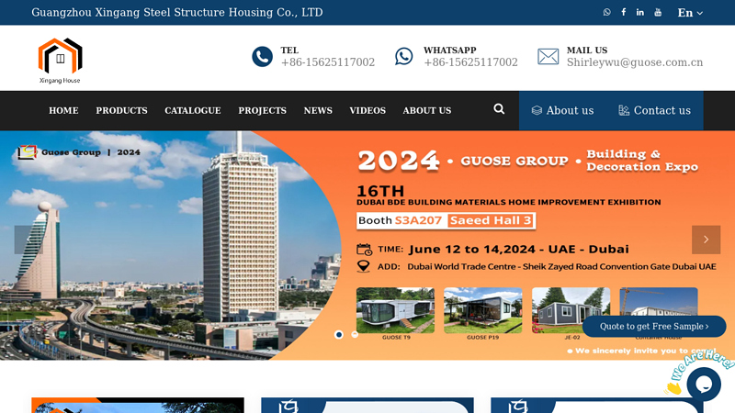Select the first carousel dot indicator

coord(338,334)
